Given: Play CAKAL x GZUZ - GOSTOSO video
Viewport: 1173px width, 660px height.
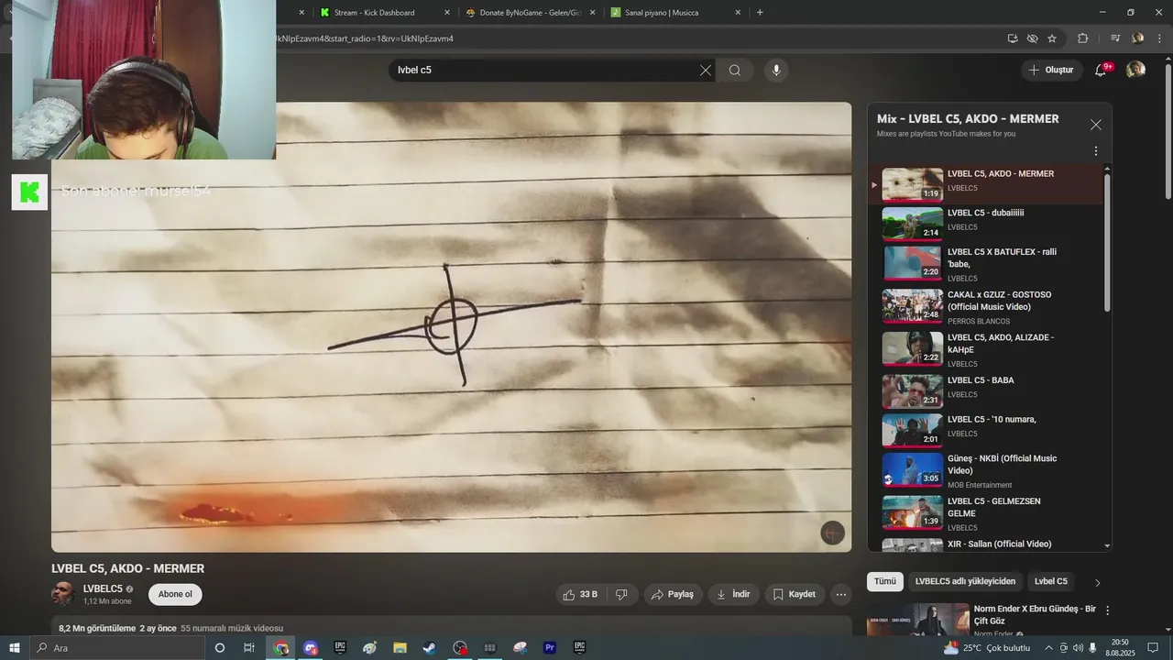Looking at the screenshot, I should [x=985, y=307].
